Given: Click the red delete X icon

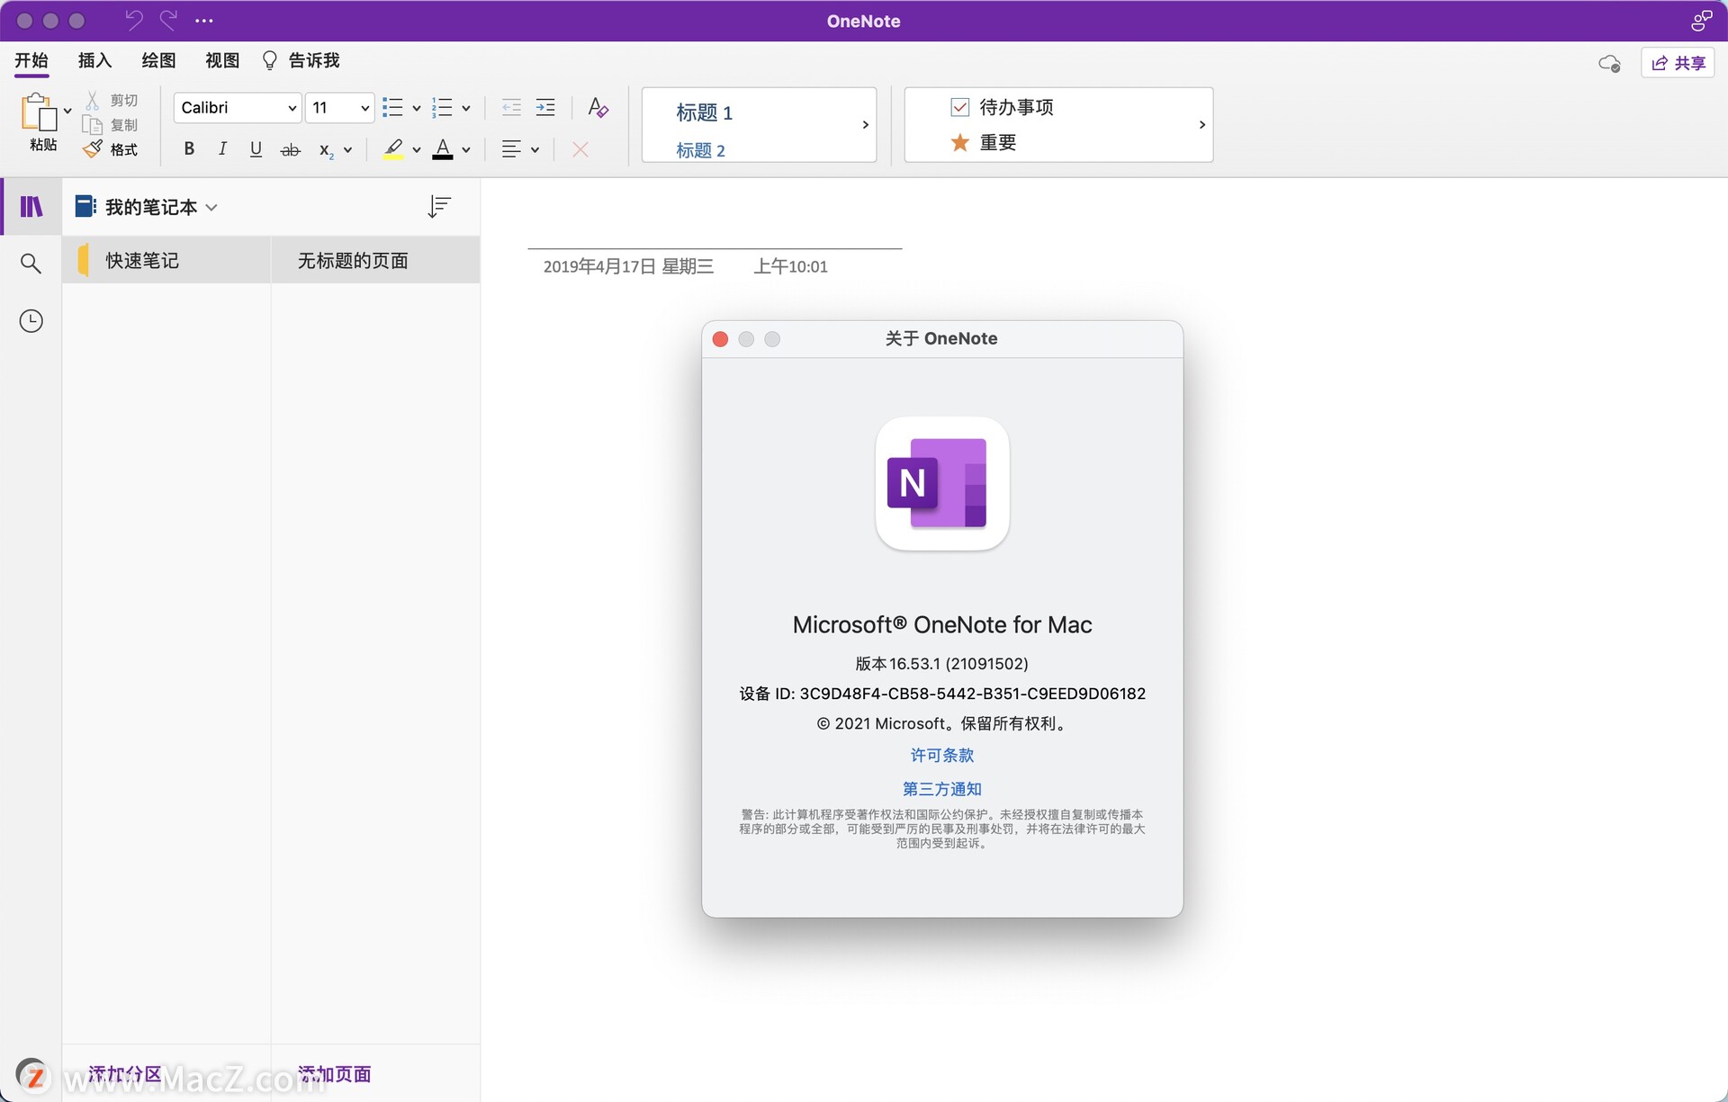Looking at the screenshot, I should point(580,149).
